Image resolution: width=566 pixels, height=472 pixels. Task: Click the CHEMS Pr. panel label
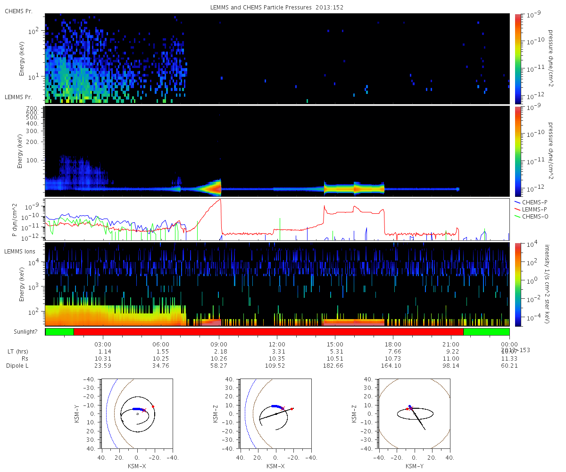pos(18,11)
